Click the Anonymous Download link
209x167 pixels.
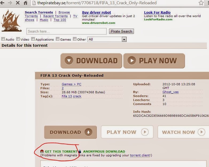pyautogui.click(x=104, y=152)
